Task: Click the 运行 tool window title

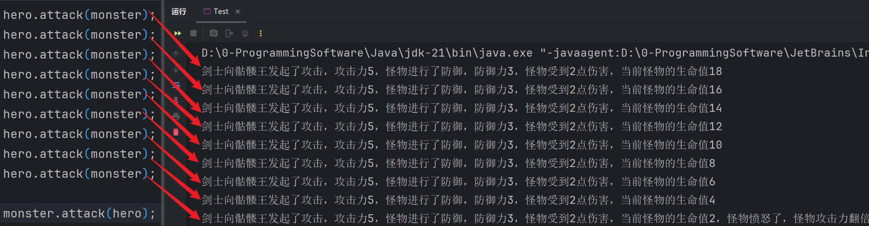Action: click(179, 11)
